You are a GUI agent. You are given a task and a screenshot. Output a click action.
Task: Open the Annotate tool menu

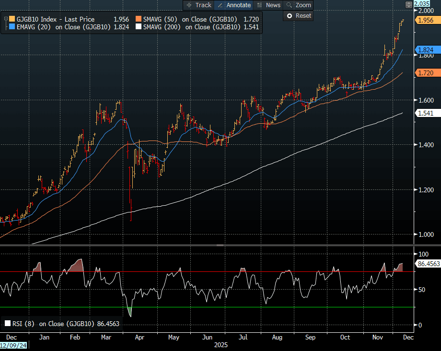tap(239, 5)
